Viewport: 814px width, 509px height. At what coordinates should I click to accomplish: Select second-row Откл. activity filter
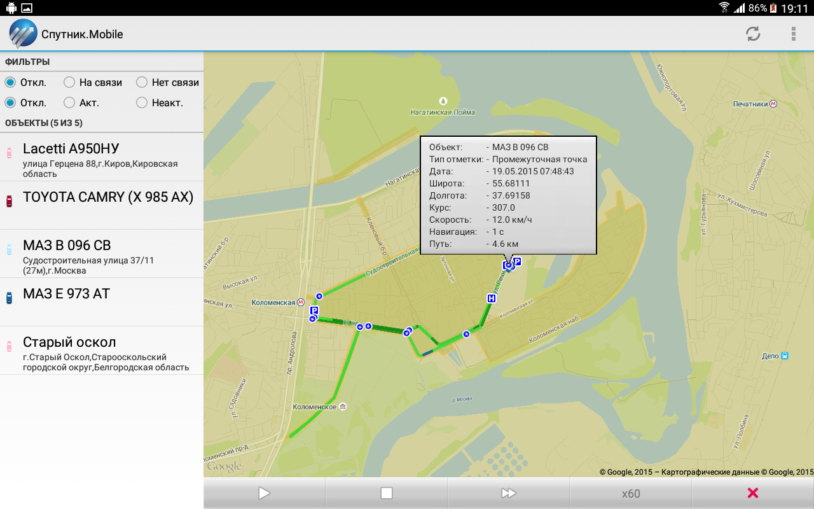point(25,102)
